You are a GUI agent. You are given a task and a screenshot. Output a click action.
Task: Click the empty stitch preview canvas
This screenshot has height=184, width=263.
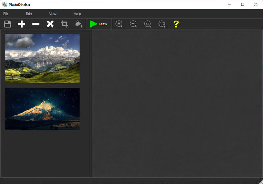[177, 103]
